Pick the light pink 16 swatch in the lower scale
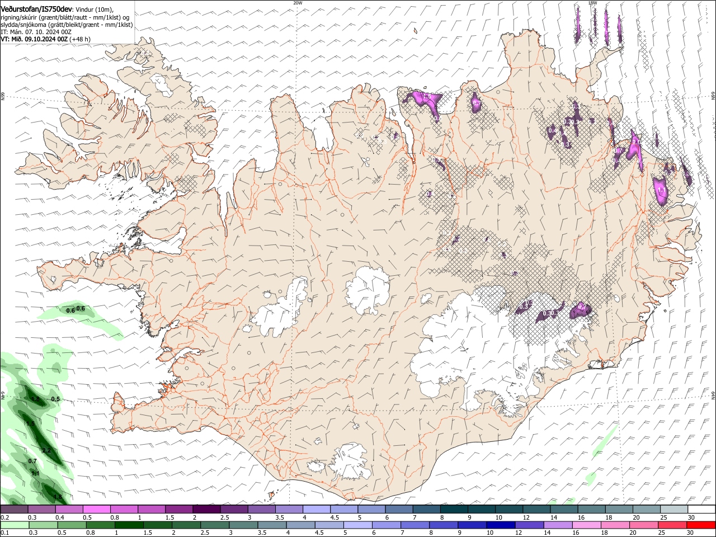Viewport: 716px width, 537px height. point(587,525)
